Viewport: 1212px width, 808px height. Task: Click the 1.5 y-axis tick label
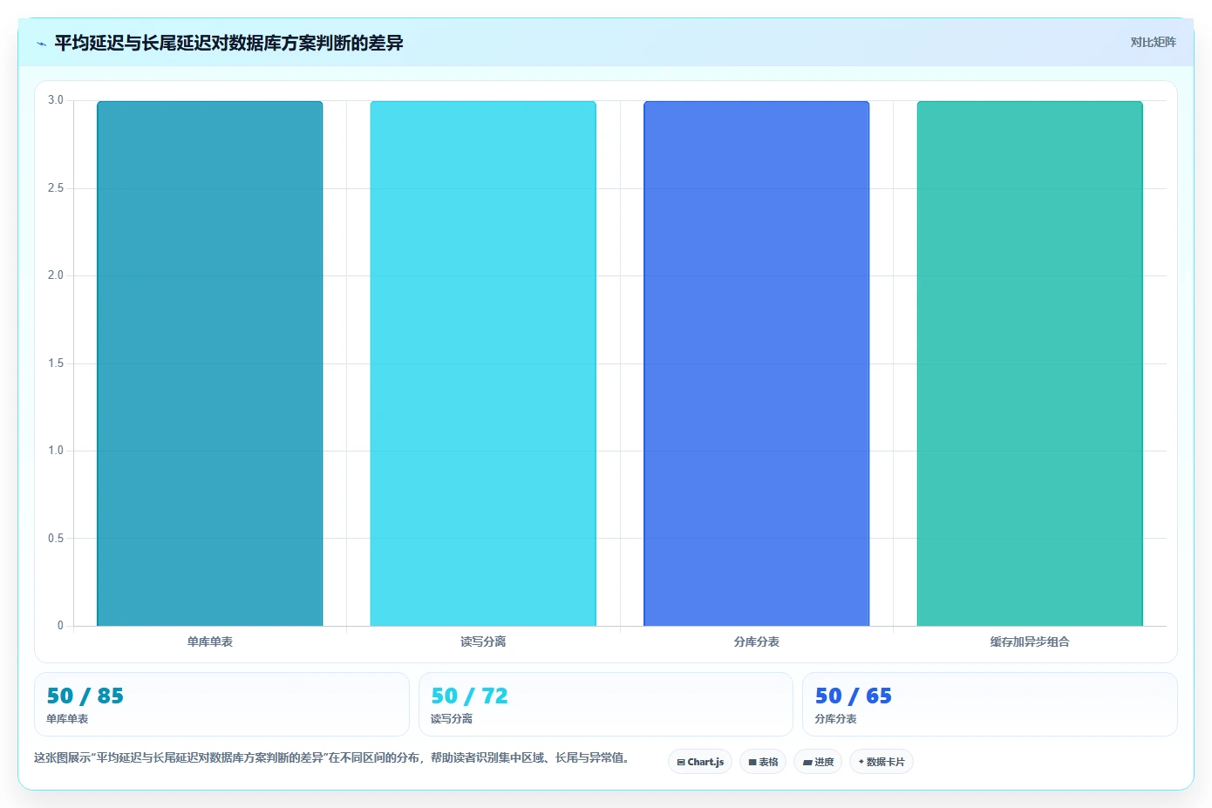pyautogui.click(x=56, y=363)
